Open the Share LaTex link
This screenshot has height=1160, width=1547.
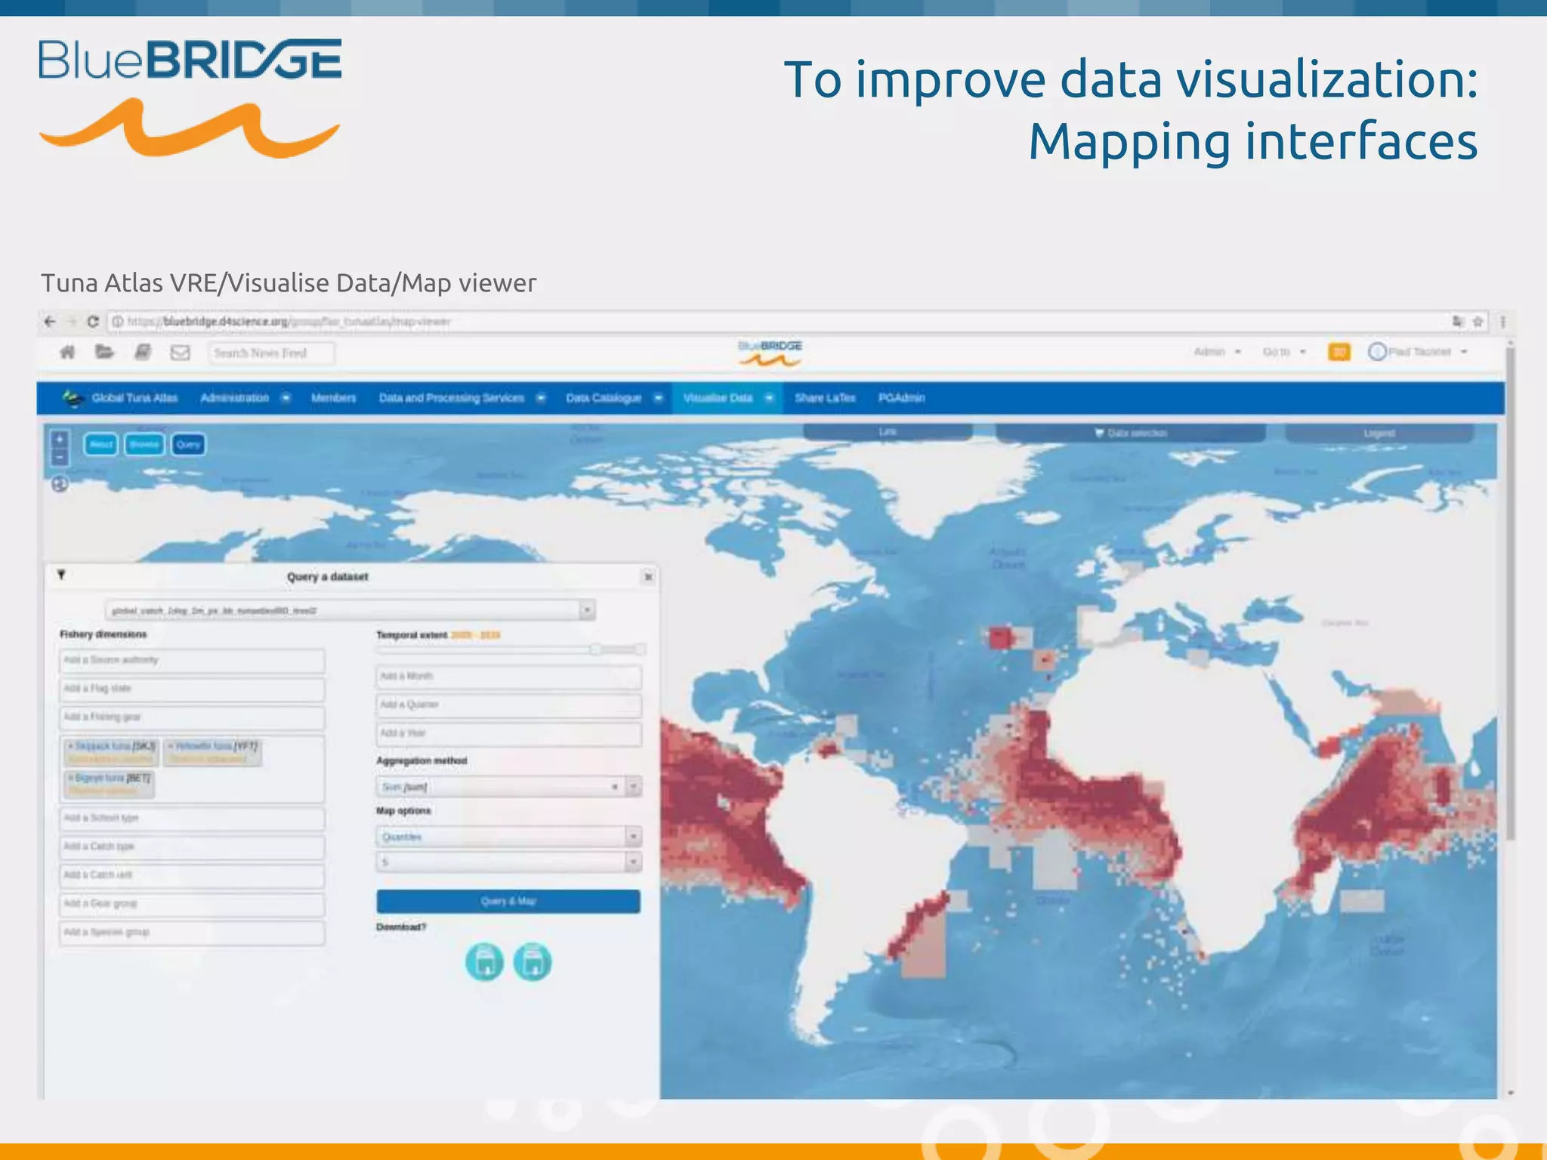coord(825,398)
